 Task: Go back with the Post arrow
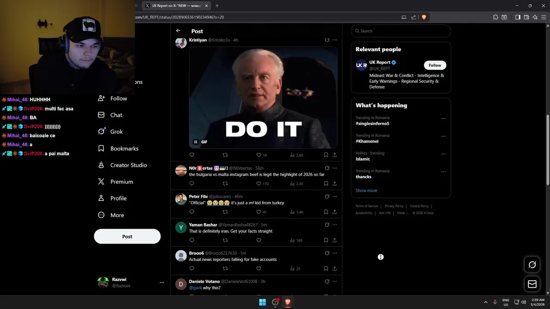pos(178,31)
